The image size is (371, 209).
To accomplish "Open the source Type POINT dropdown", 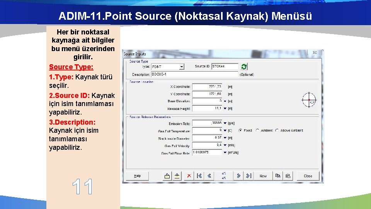I will [x=182, y=67].
